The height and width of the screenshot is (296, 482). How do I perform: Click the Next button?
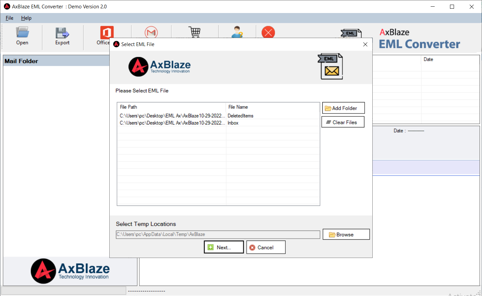(x=224, y=247)
